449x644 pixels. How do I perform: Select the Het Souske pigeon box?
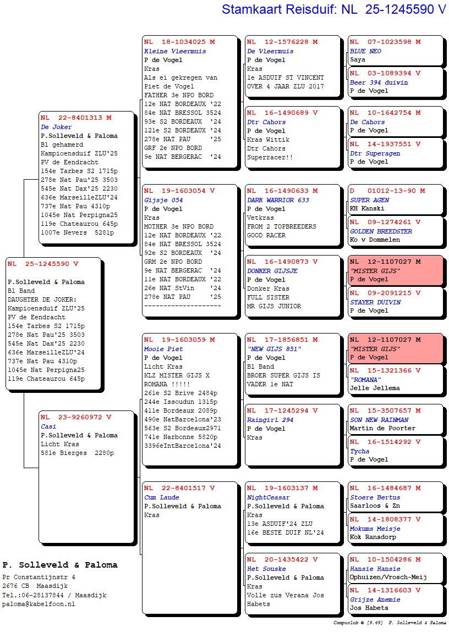pos(293,583)
